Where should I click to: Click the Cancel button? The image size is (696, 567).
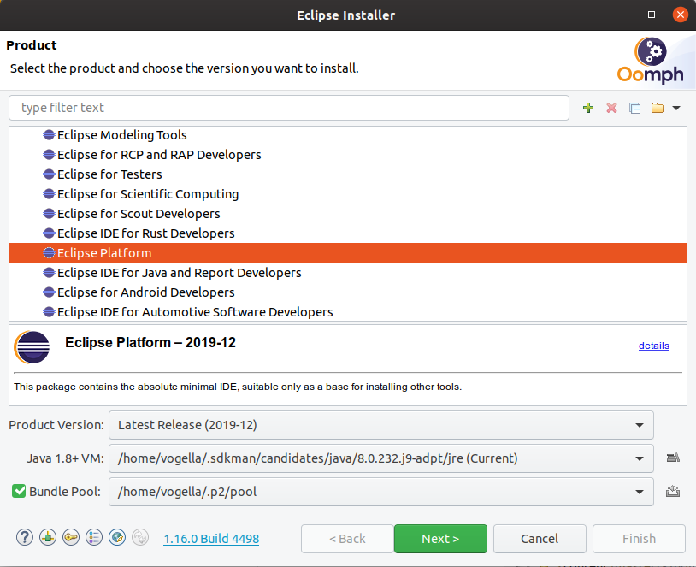[x=540, y=539]
